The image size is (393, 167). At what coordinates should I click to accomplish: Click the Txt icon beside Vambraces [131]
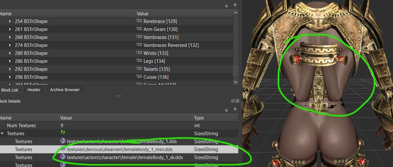point(139,37)
